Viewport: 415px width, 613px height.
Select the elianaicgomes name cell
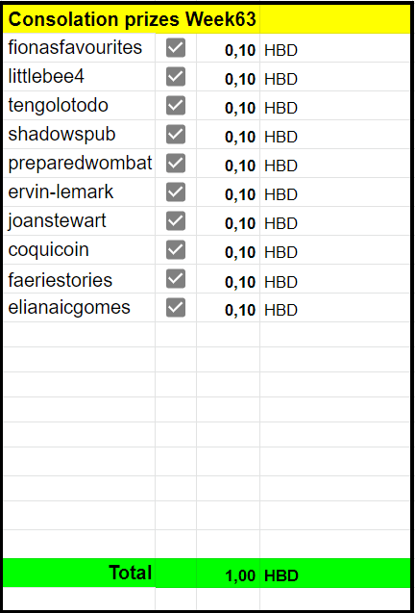coord(79,307)
